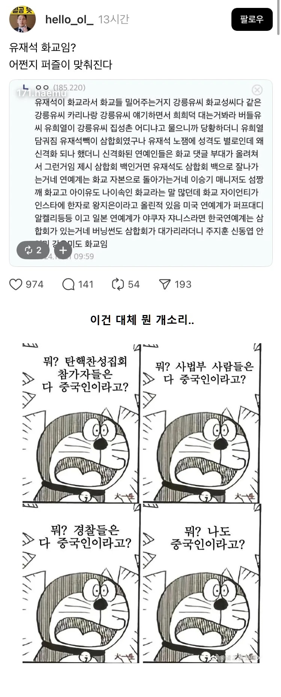
Task: Tap the repost arrows icon
Action: (118, 285)
